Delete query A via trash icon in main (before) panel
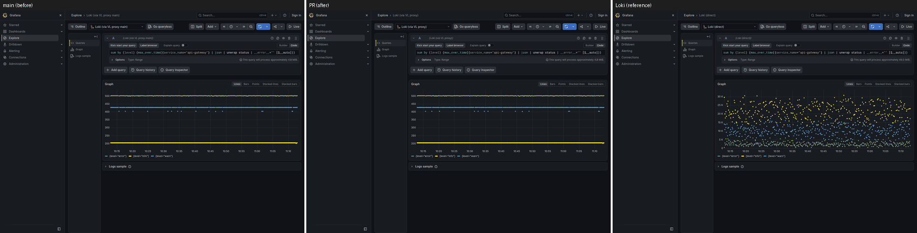 pos(289,38)
